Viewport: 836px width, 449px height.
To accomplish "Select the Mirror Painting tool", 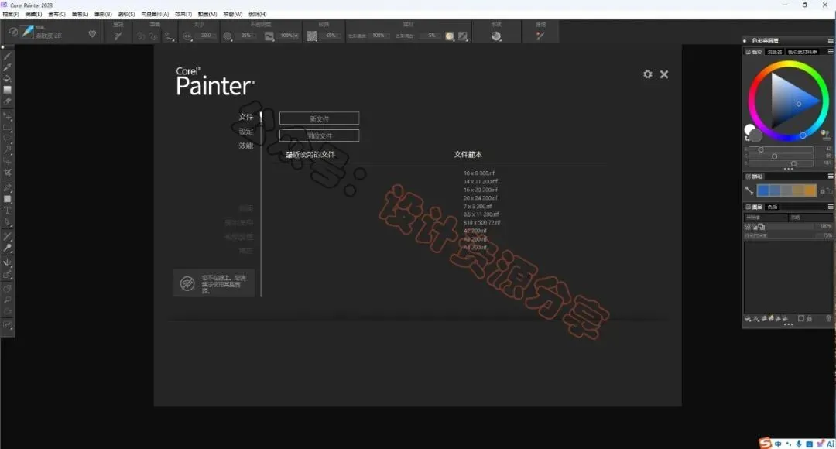I will tap(8, 262).
